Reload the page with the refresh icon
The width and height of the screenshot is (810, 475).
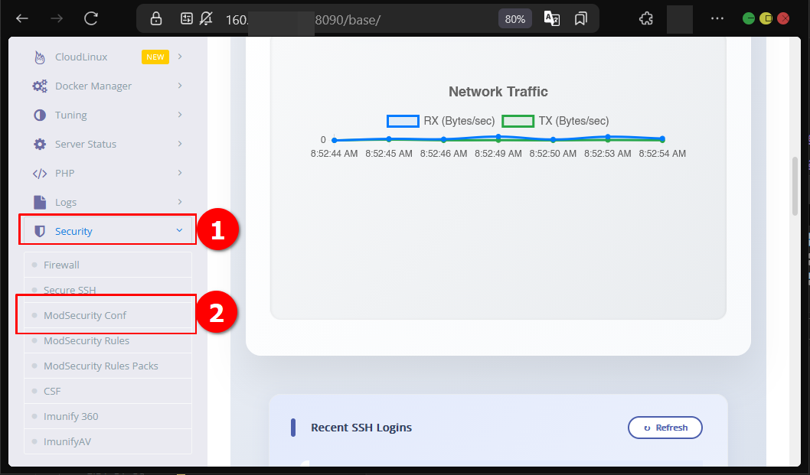pyautogui.click(x=91, y=18)
